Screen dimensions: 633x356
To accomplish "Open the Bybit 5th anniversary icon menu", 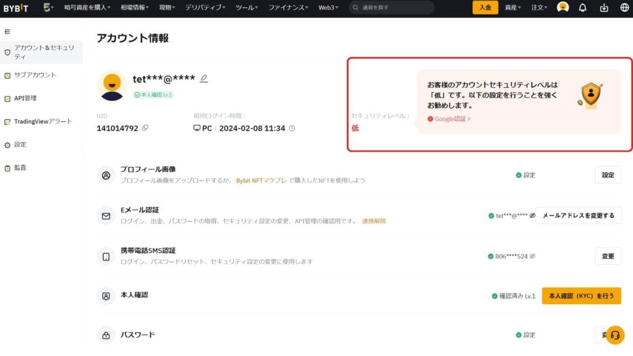I will coord(48,7).
